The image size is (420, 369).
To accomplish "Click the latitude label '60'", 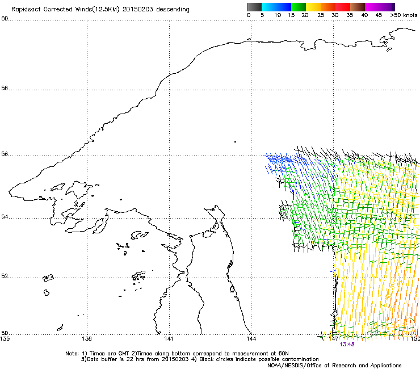I will pos(5,19).
